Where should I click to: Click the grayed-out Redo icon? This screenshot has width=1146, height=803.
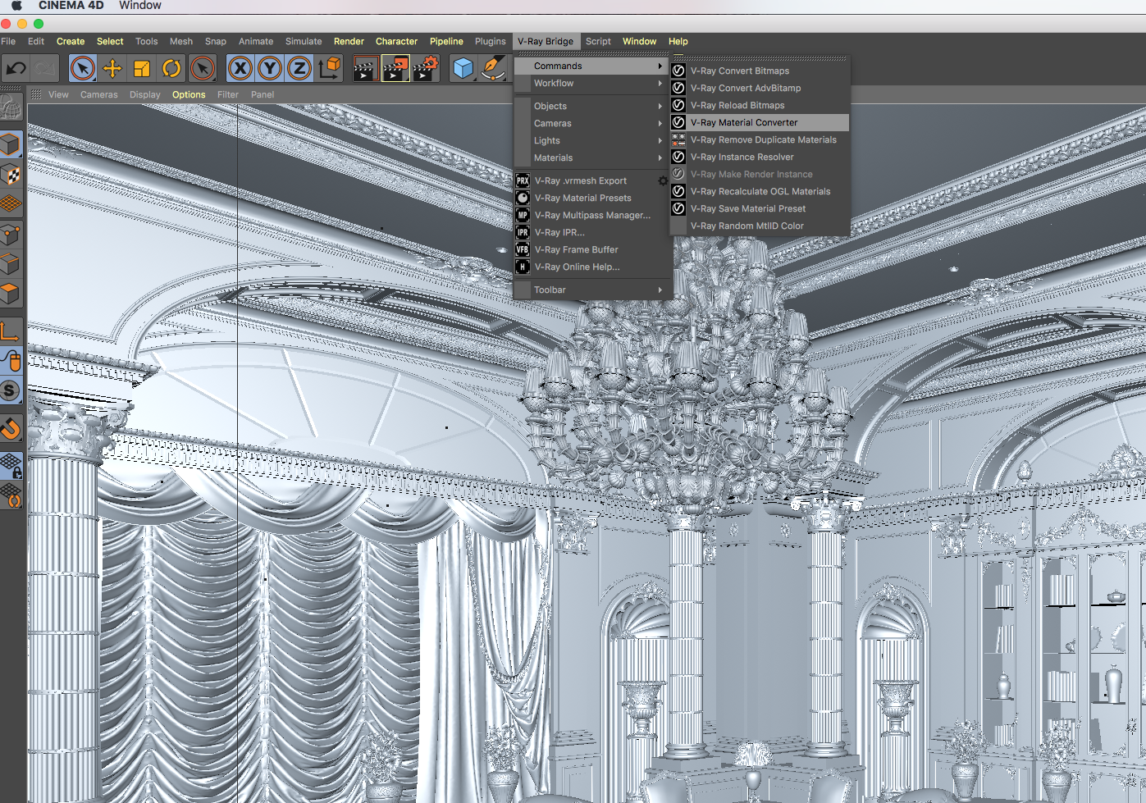tap(45, 68)
